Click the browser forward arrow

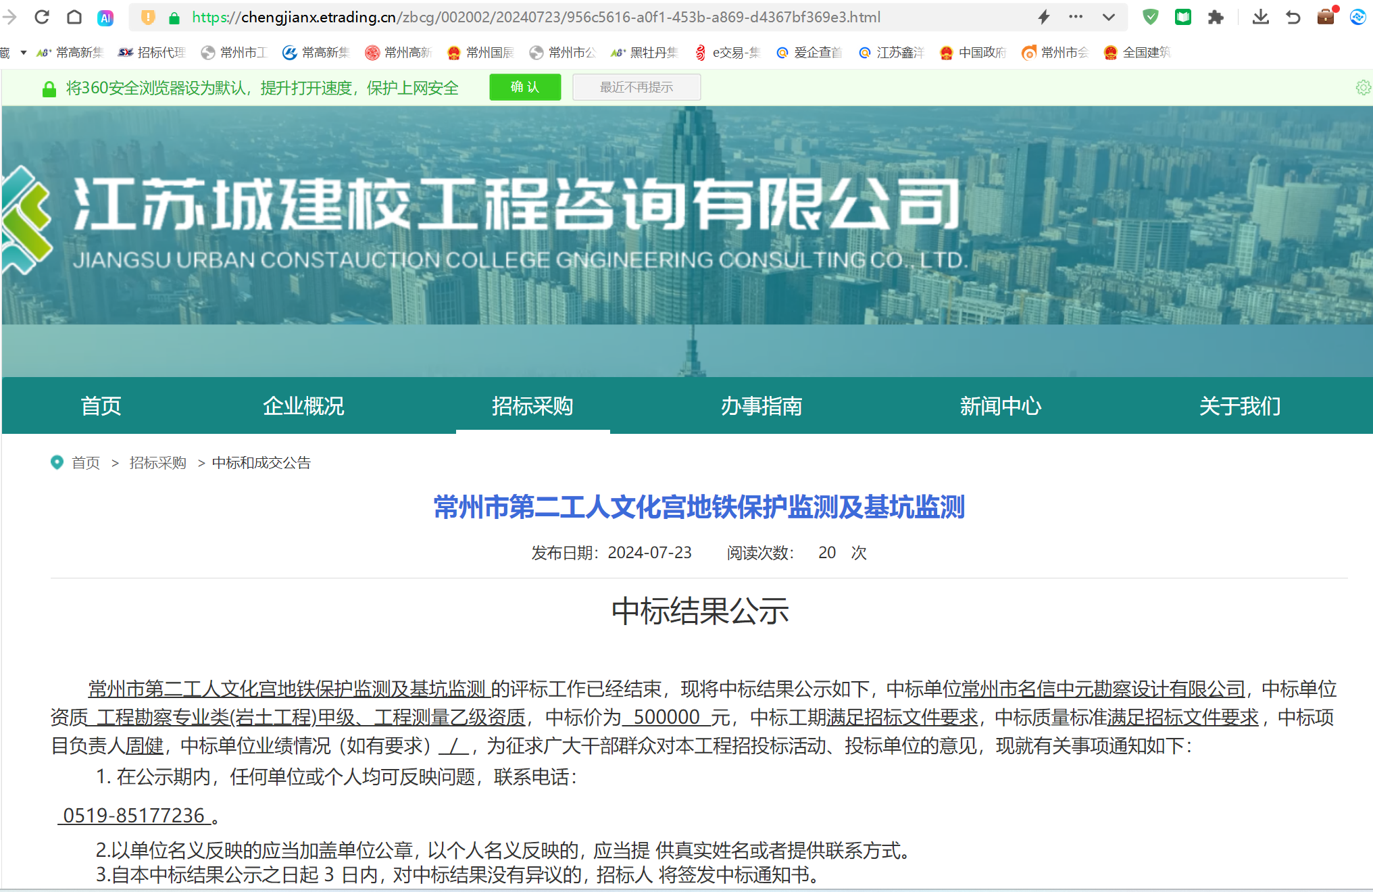click(9, 17)
